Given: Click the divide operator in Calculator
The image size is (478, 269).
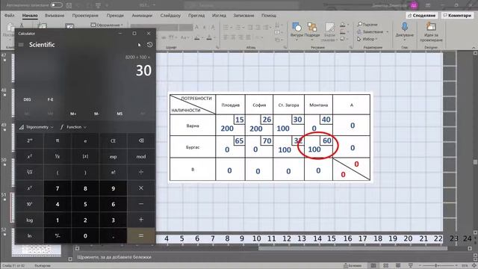Looking at the screenshot, I should [141, 173].
